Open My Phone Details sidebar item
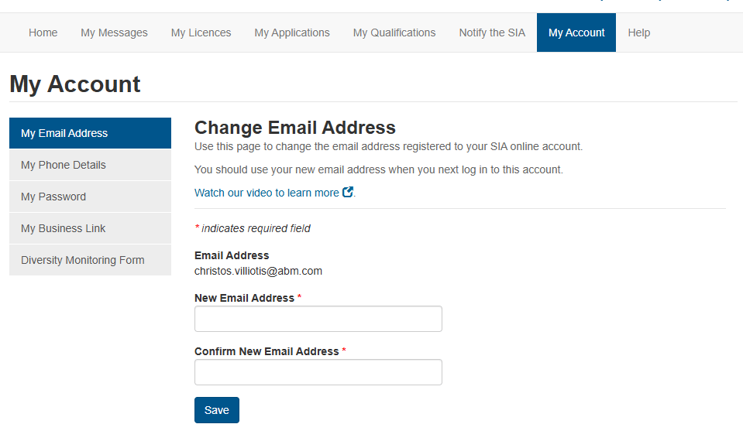743x448 pixels. click(x=90, y=165)
